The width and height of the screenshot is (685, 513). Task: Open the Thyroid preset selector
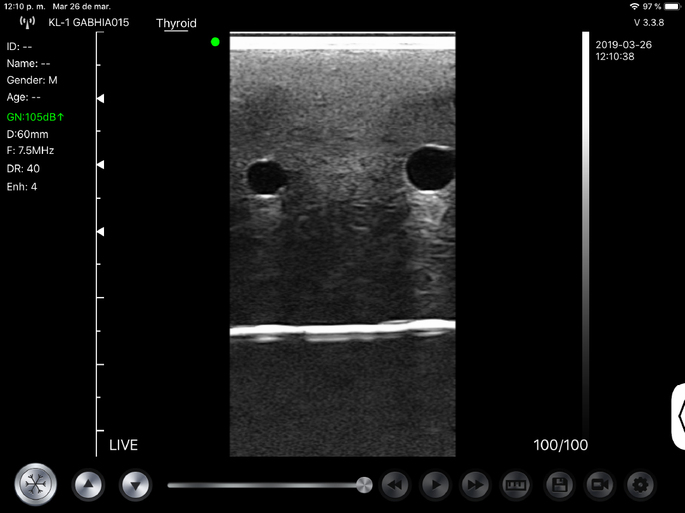[x=176, y=23]
